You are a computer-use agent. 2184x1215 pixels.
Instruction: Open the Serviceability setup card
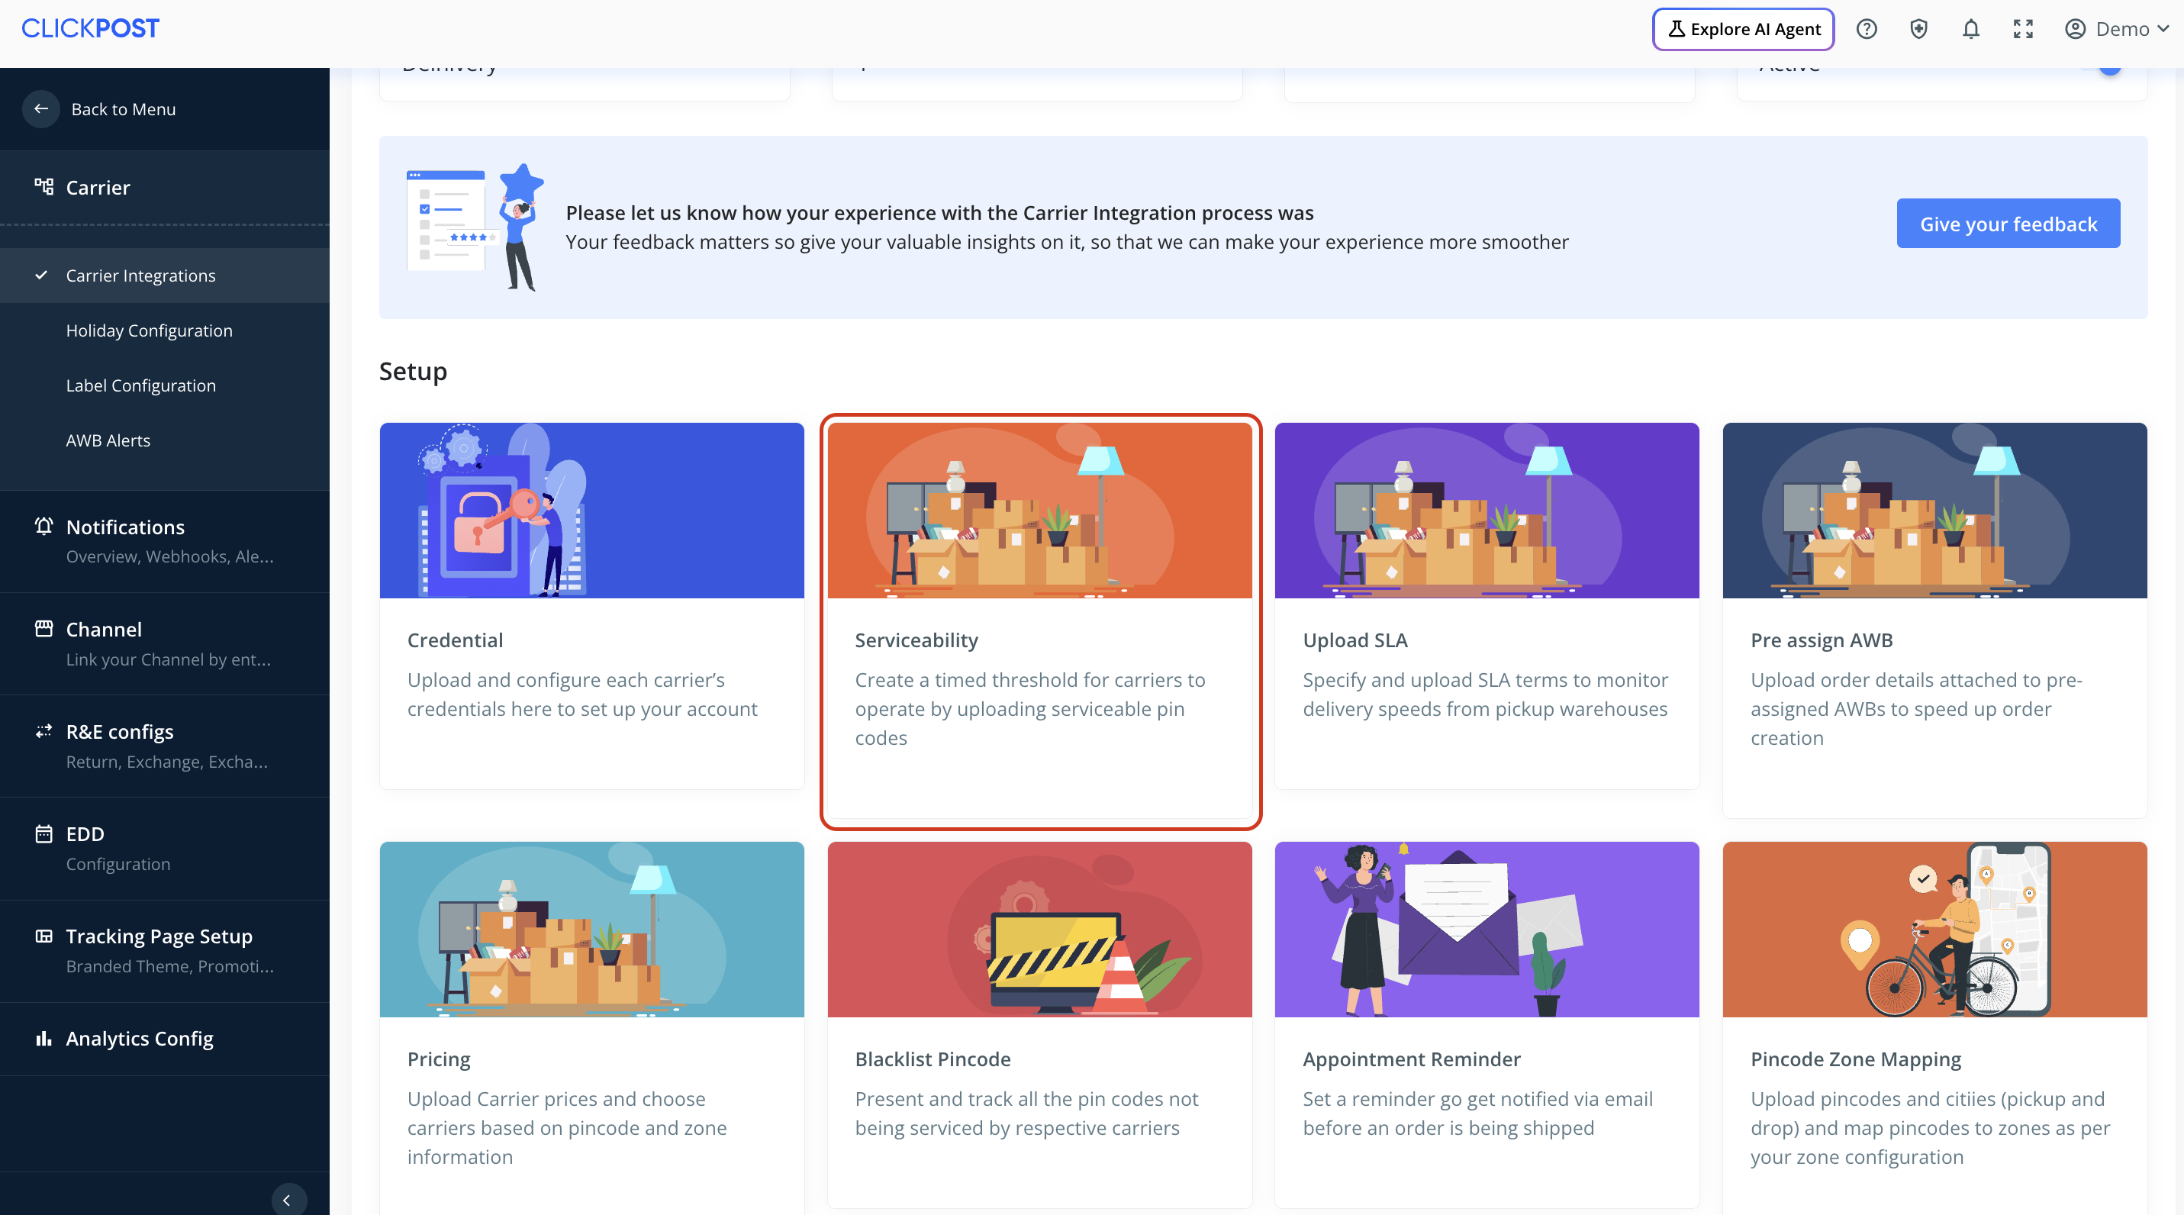(1039, 620)
